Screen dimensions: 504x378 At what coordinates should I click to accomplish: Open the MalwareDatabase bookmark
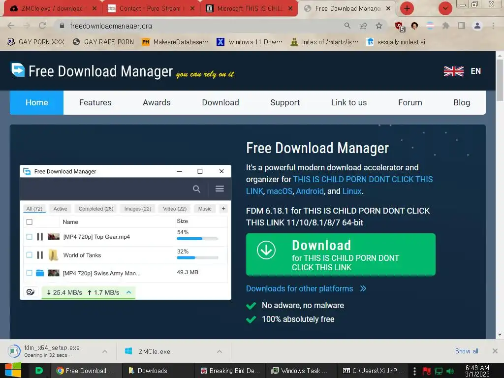(175, 42)
